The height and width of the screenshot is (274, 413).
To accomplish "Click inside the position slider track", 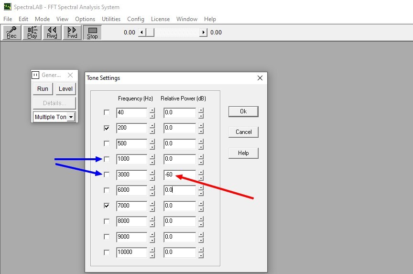I will (177, 33).
